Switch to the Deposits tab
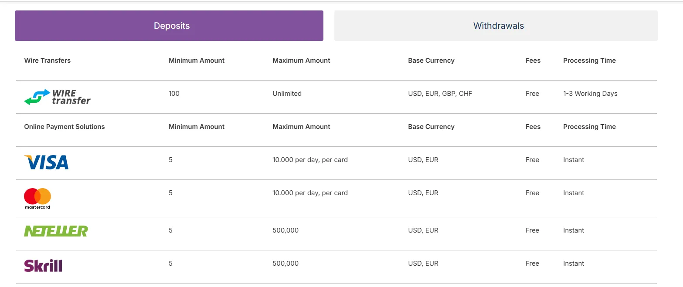 coord(169,26)
